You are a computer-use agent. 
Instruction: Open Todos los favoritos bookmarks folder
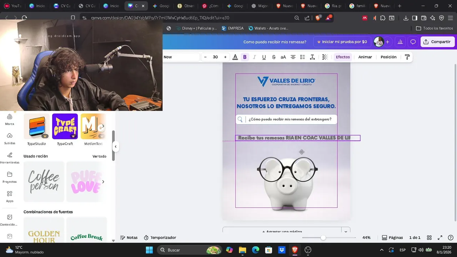pos(435,28)
